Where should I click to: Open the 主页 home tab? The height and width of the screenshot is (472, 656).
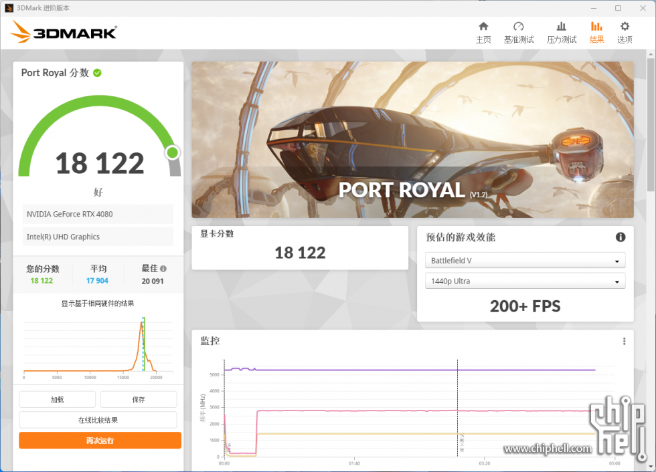[x=483, y=33]
